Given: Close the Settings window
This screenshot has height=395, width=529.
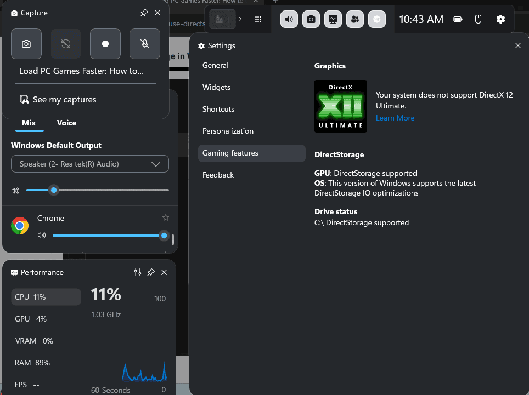Looking at the screenshot, I should pyautogui.click(x=518, y=45).
